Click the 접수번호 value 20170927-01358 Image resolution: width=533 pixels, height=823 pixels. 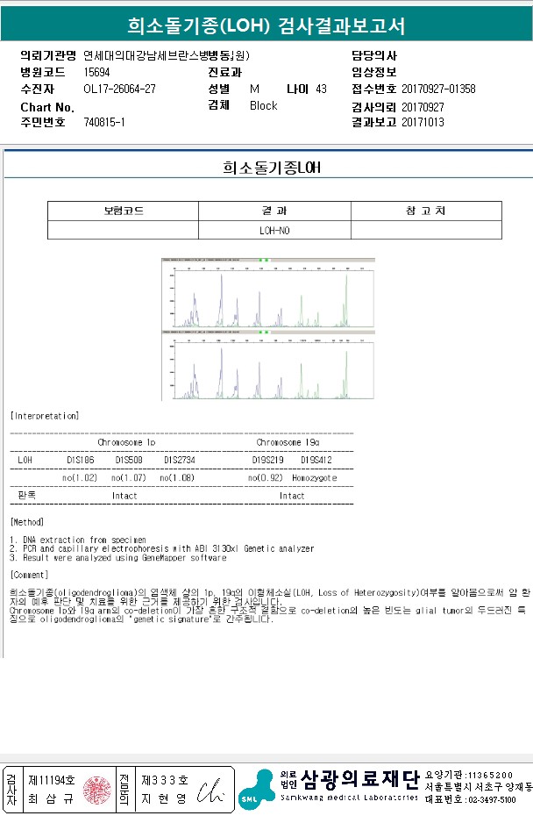coord(438,89)
